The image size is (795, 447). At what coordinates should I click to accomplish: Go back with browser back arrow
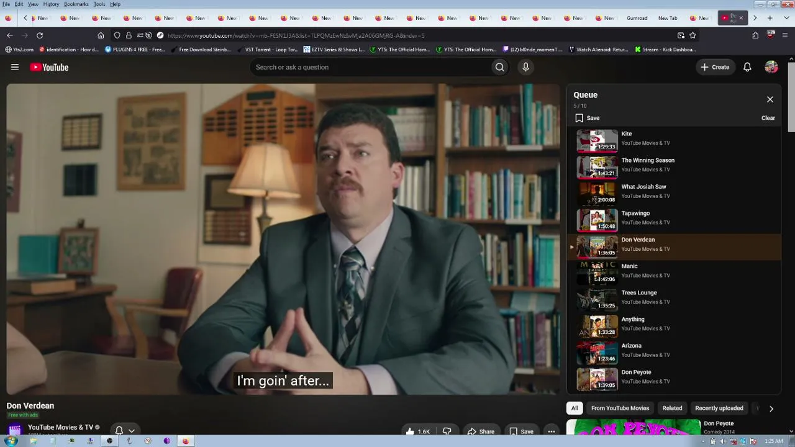(9, 35)
